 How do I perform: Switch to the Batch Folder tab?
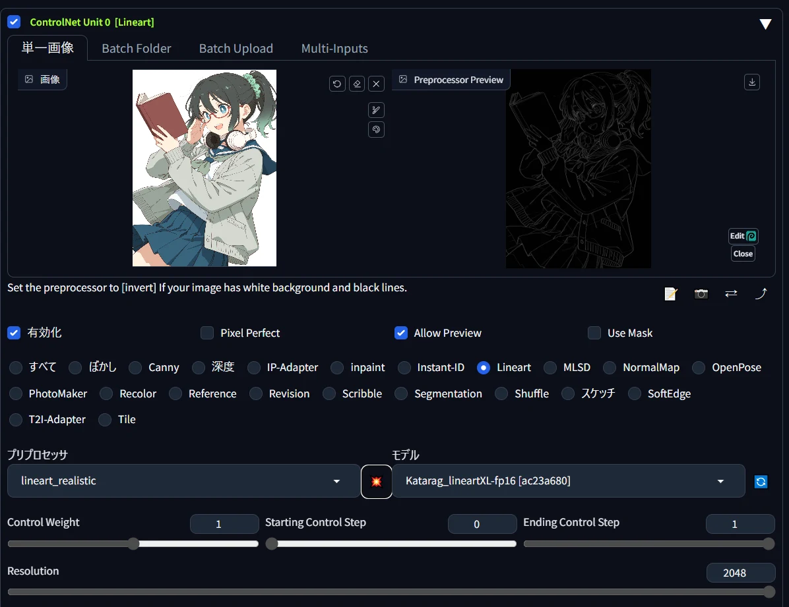click(x=137, y=49)
